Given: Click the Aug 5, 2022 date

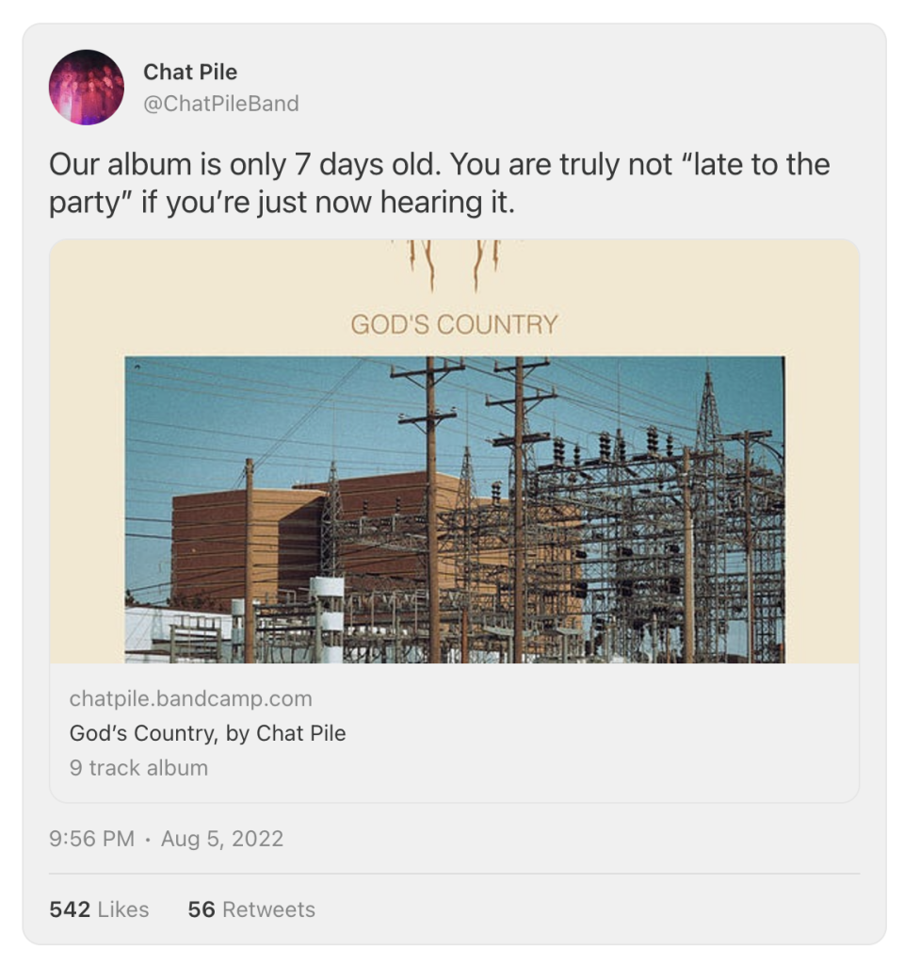Looking at the screenshot, I should 222,839.
